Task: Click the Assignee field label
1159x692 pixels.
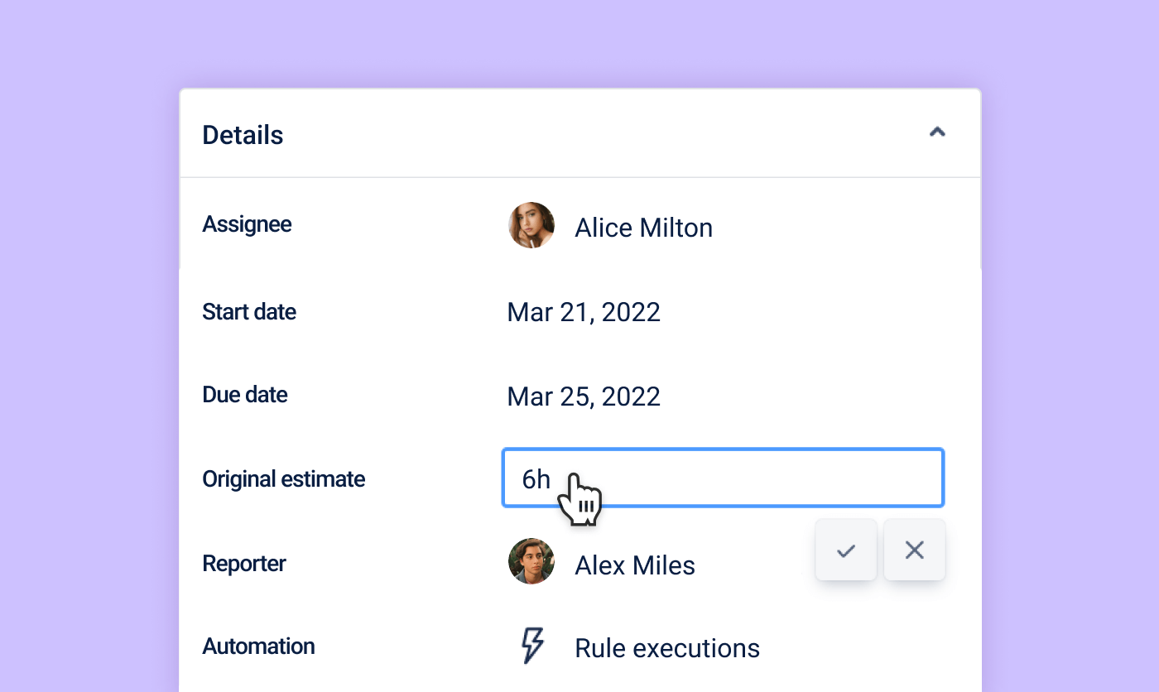Action: (247, 224)
